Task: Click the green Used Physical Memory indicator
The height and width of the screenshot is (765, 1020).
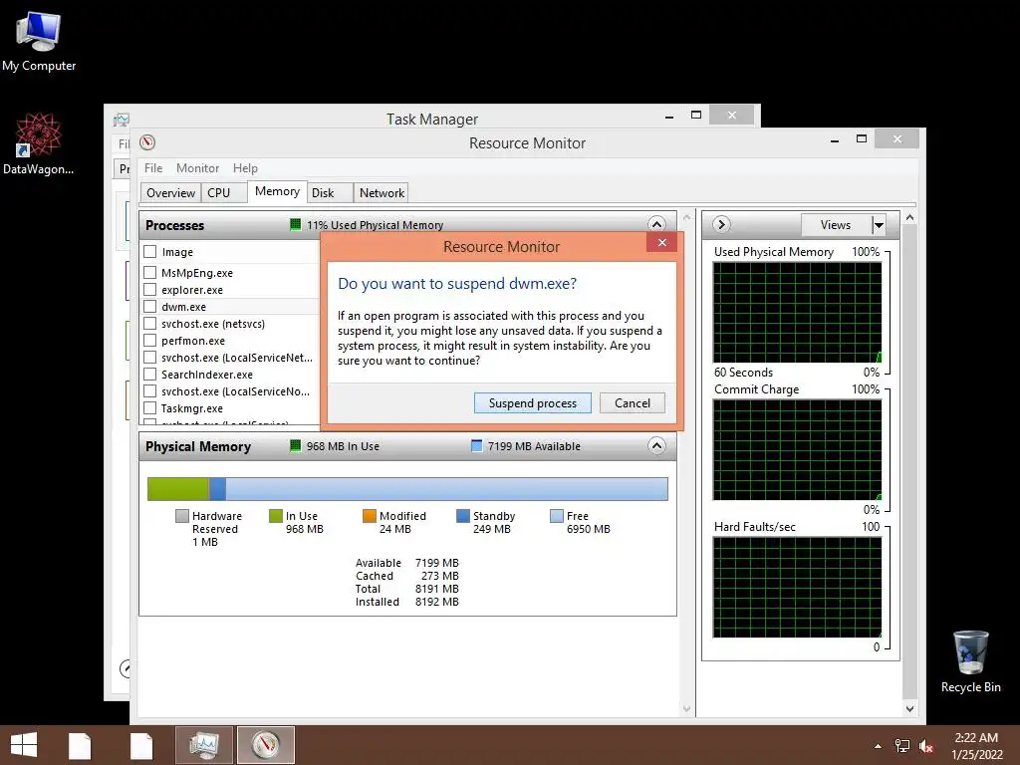Action: click(295, 225)
